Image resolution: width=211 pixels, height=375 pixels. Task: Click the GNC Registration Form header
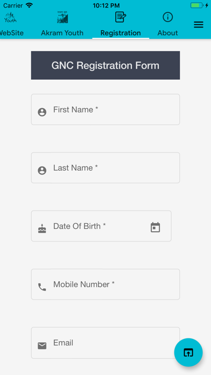105,65
